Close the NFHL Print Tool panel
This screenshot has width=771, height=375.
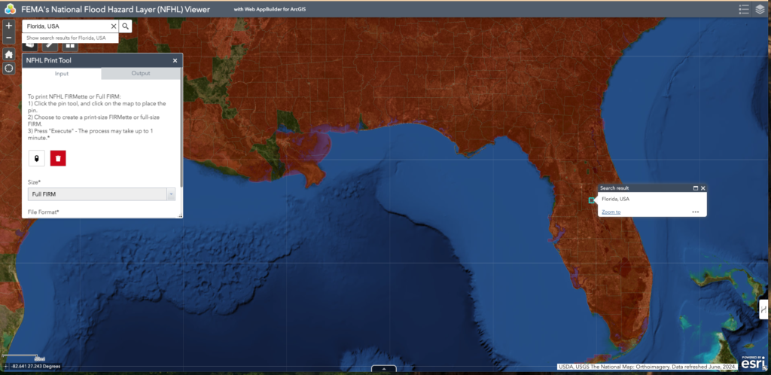(x=175, y=60)
